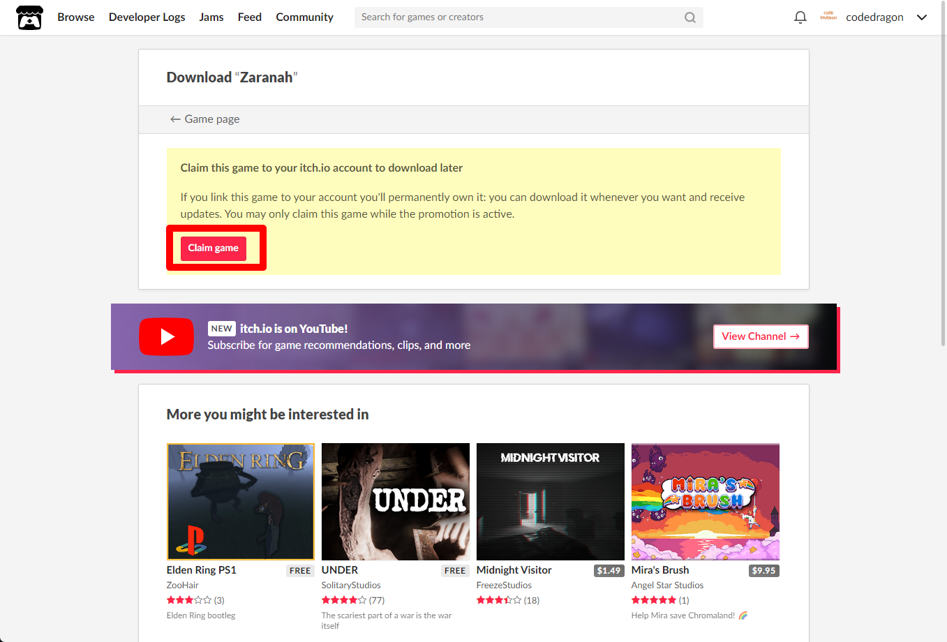
Task: Click Midnight Visitor title link
Action: (514, 570)
